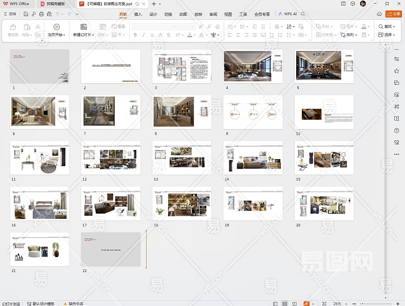Click the cloud sync icon near share button

(379, 14)
